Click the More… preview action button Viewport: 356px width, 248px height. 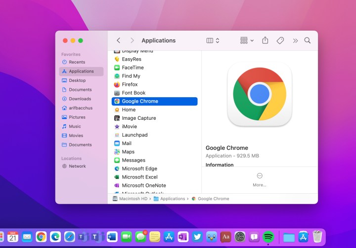260,180
